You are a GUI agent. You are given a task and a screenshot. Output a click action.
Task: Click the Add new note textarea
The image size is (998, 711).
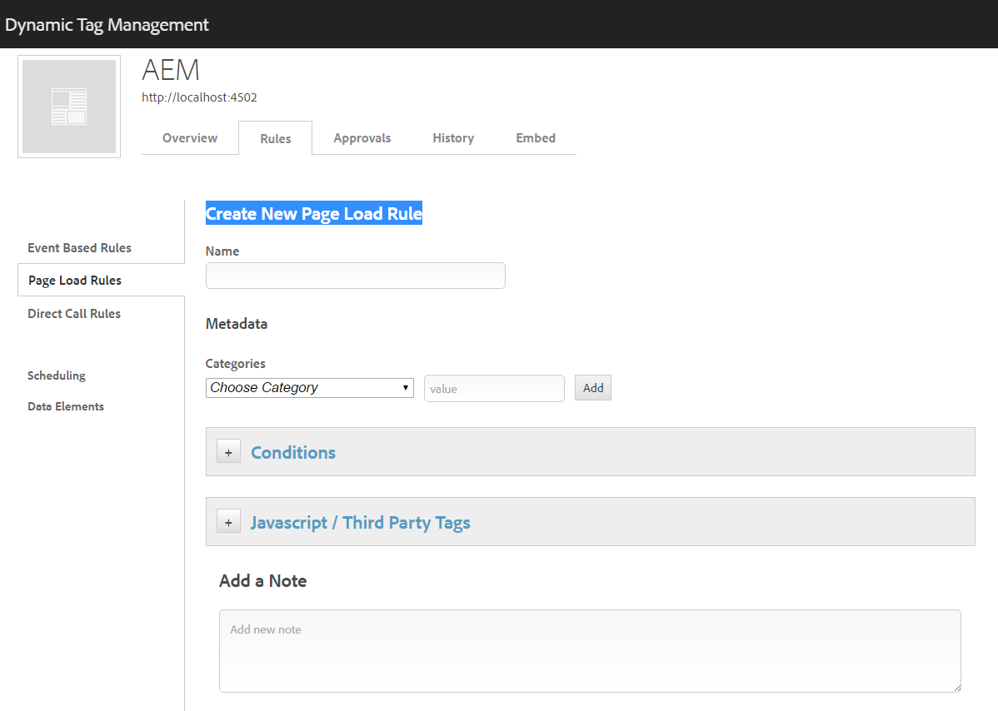(x=590, y=650)
